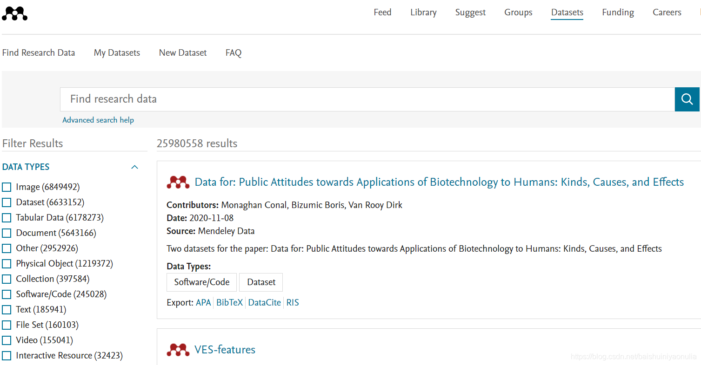Export citation as RIS
701x365 pixels.
293,302
